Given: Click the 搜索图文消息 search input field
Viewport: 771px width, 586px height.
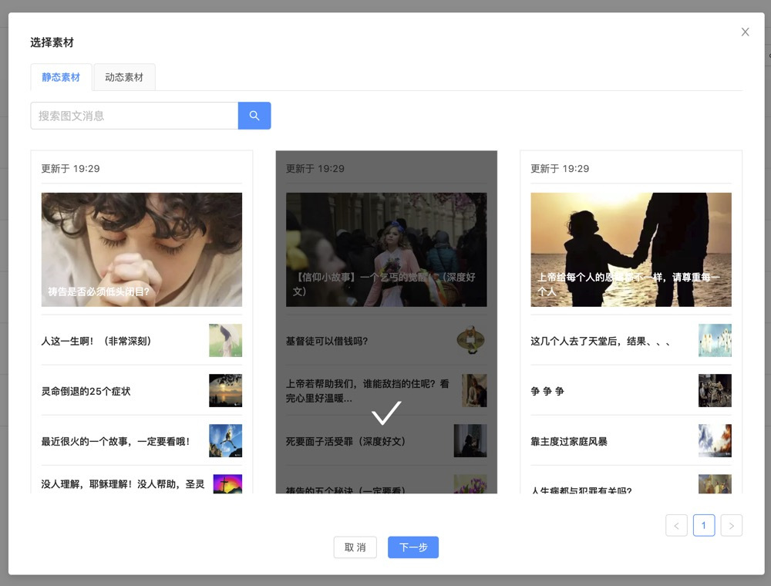Looking at the screenshot, I should click(133, 115).
